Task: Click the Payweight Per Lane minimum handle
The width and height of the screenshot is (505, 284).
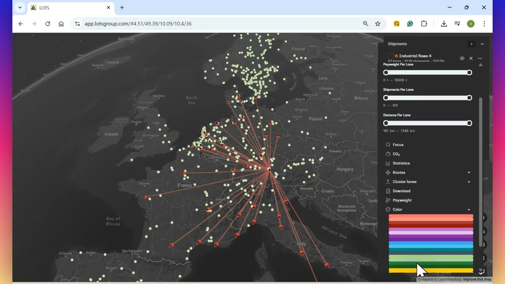Action: pos(386,73)
